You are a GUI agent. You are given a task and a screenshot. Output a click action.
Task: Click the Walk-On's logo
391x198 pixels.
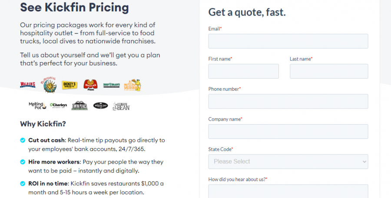(x=27, y=85)
